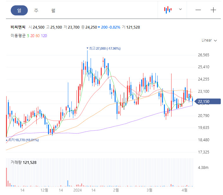Image resolution: width=223 pixels, height=195 pixels.
Task: Click the 20,790 price axis label
Action: tap(203, 116)
